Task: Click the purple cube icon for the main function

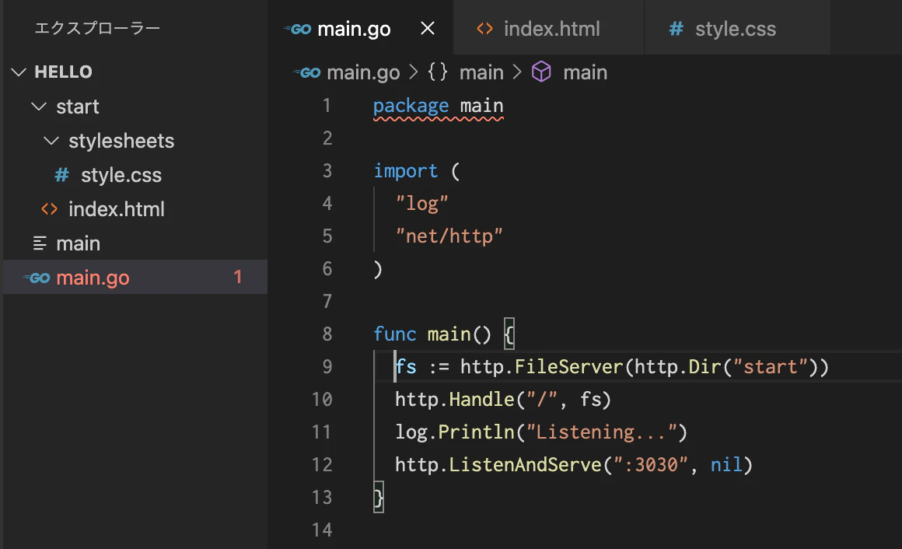Action: tap(541, 72)
